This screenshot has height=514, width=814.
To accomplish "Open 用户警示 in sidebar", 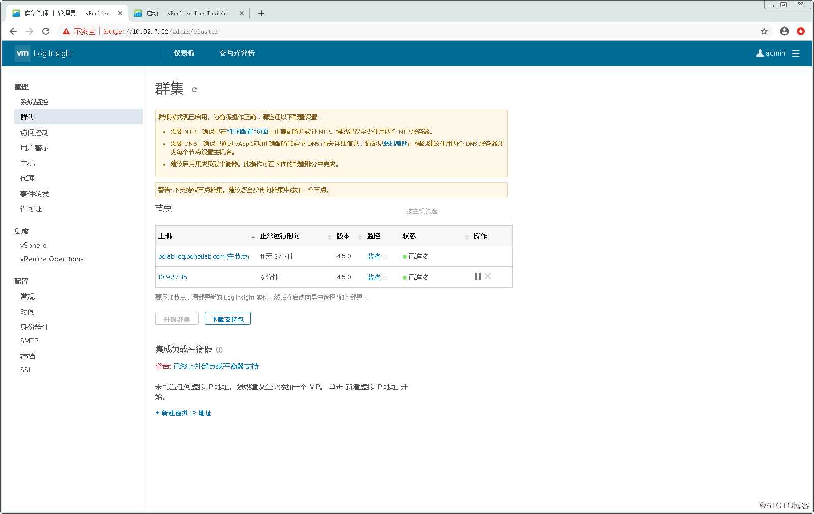I will [35, 148].
